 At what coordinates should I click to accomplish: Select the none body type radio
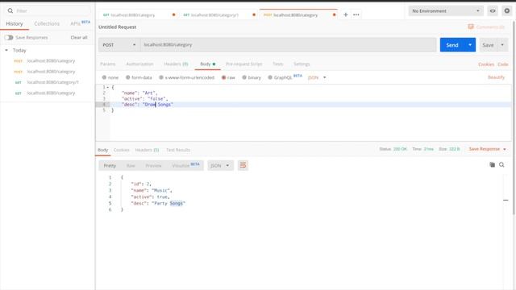(104, 77)
